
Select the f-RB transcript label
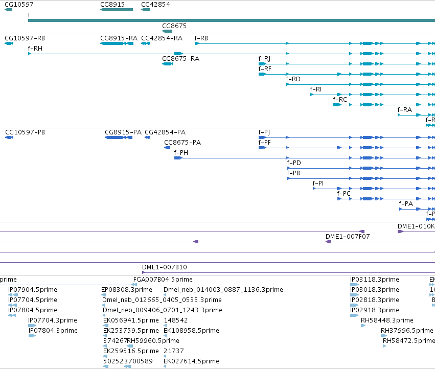click(201, 38)
